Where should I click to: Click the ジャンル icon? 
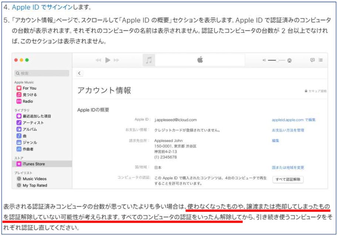click(19, 143)
